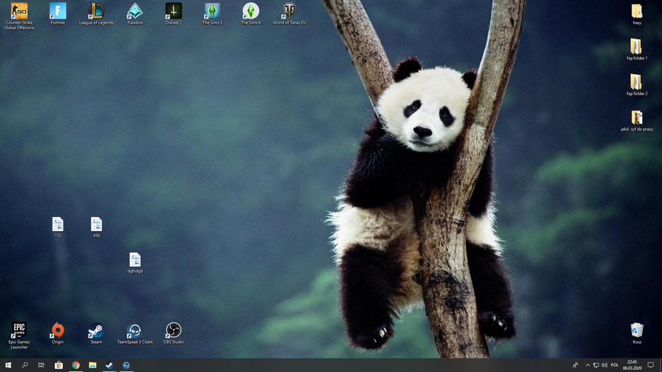Select the Steam desktop shortcut
This screenshot has width=662, height=372.
point(96,333)
